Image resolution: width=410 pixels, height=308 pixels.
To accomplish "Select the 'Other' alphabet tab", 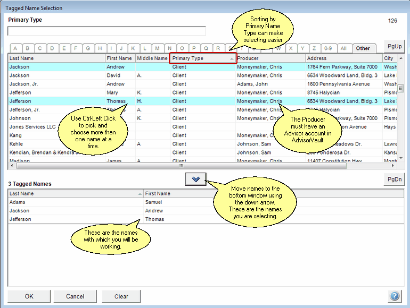I will pos(363,48).
